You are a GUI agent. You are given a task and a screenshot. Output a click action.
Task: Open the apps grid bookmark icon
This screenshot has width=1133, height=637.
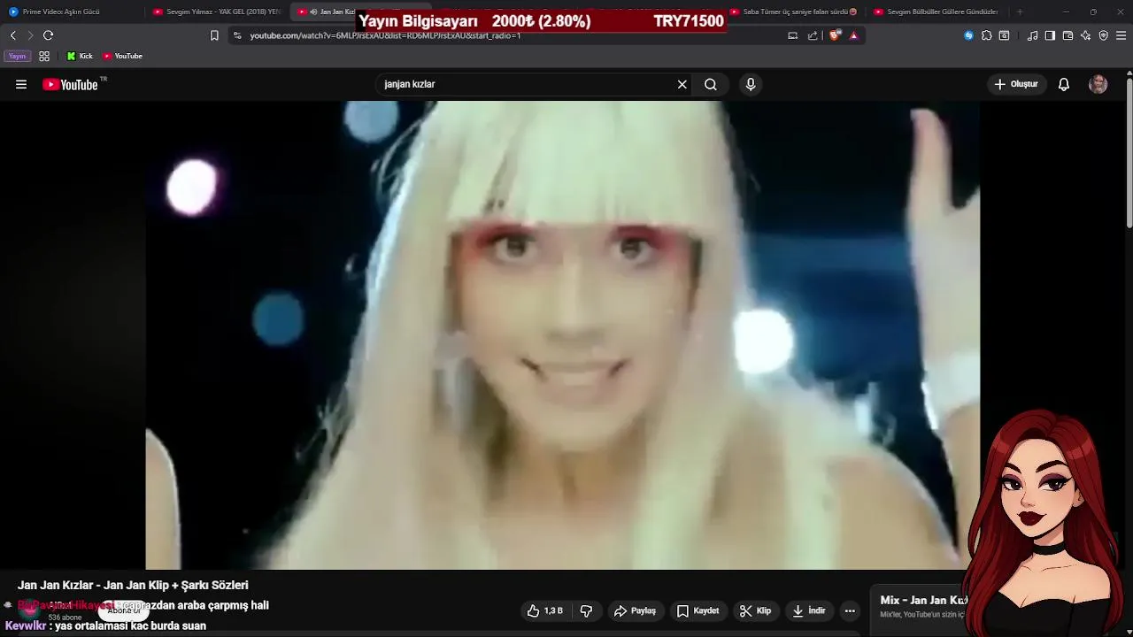[x=44, y=56]
